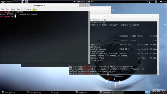Open the Places menu in top panel
Viewport: 167px width, 94px height.
pos(16,2)
